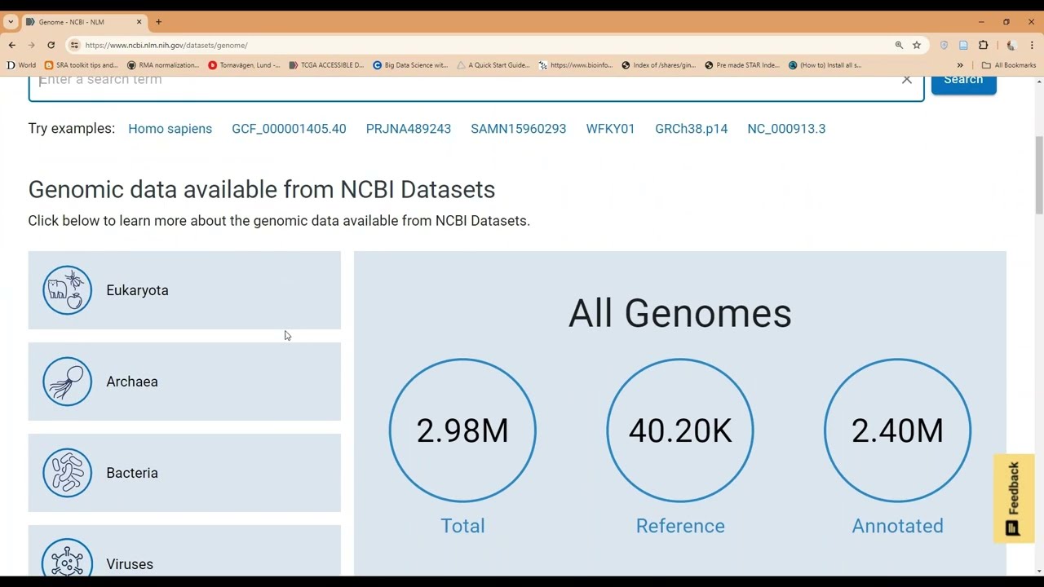
Task: Click the Eukaryota organisms icon
Action: click(x=67, y=290)
